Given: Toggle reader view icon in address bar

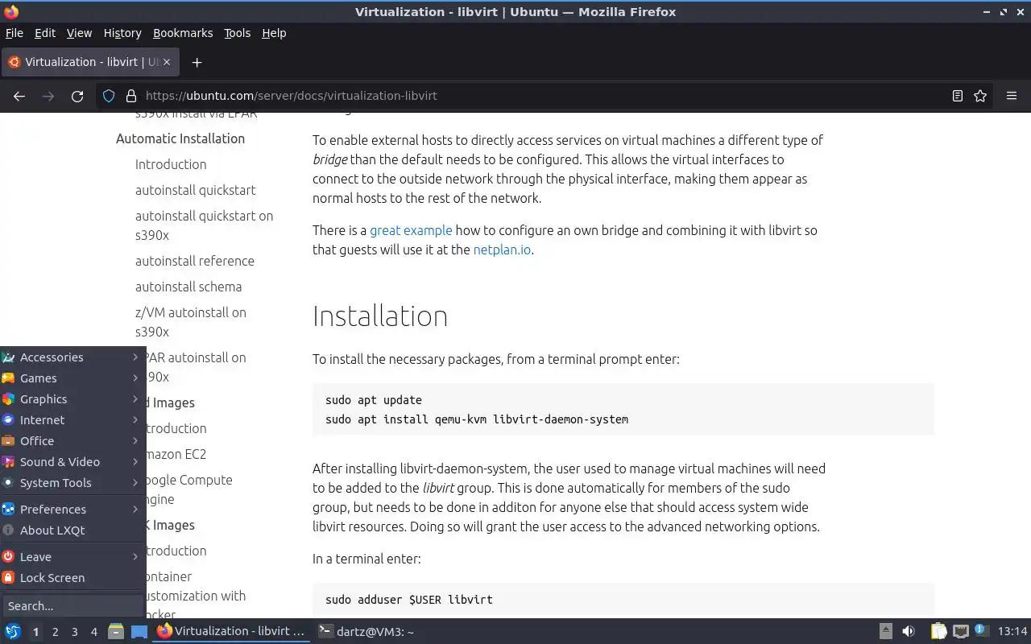Looking at the screenshot, I should point(957,96).
